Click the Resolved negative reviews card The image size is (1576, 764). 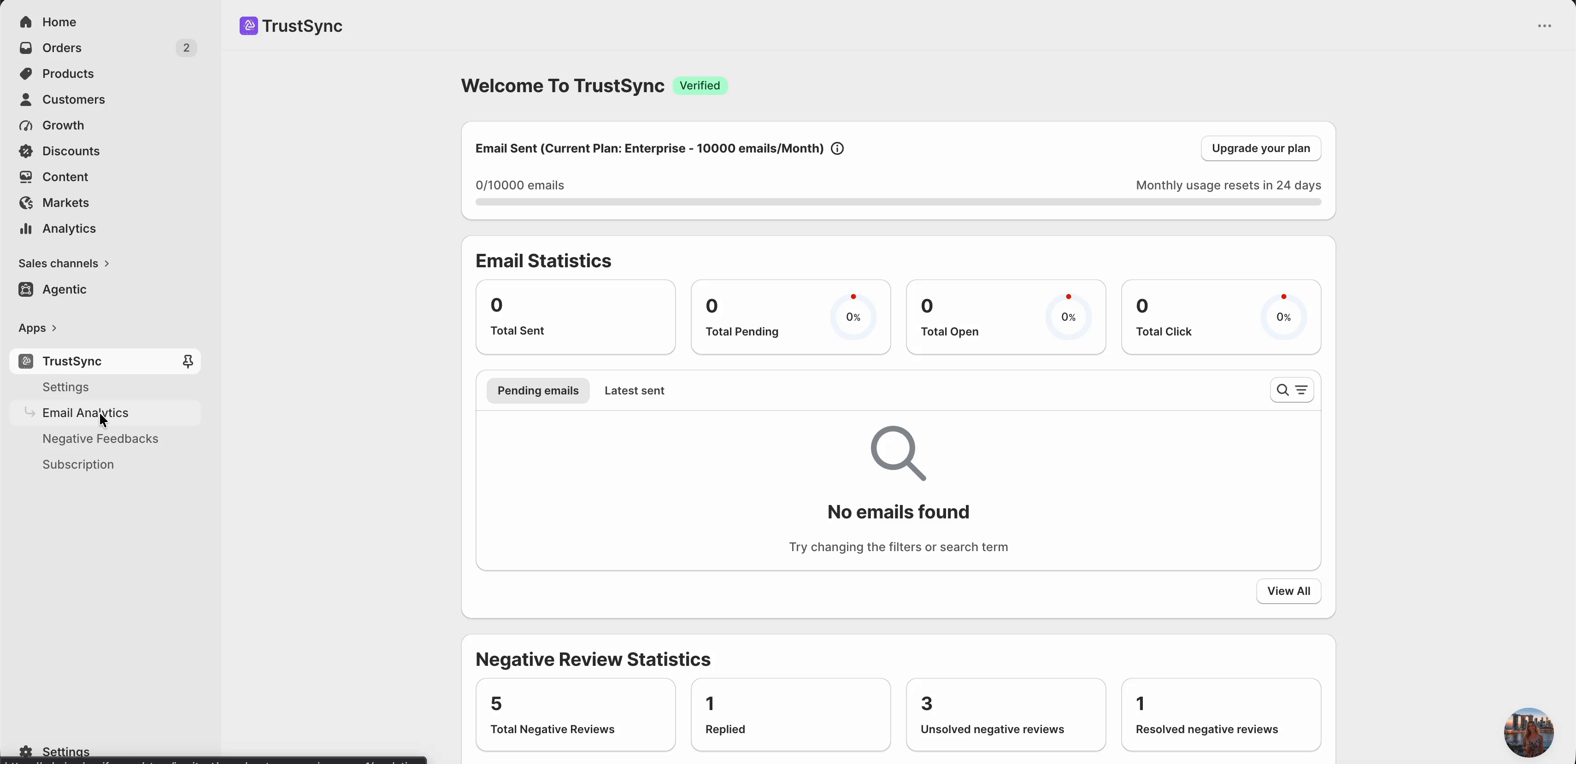pos(1221,714)
